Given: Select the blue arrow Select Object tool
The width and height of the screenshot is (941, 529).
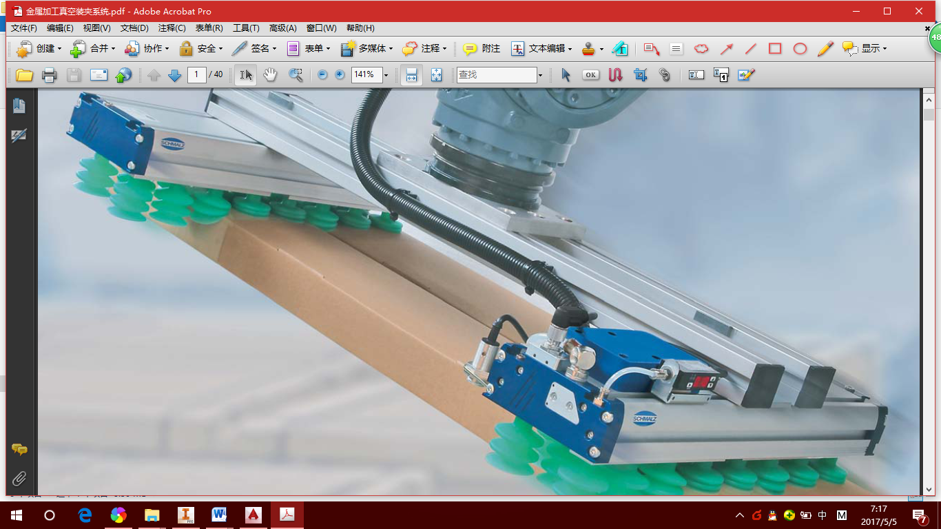Looking at the screenshot, I should click(566, 75).
